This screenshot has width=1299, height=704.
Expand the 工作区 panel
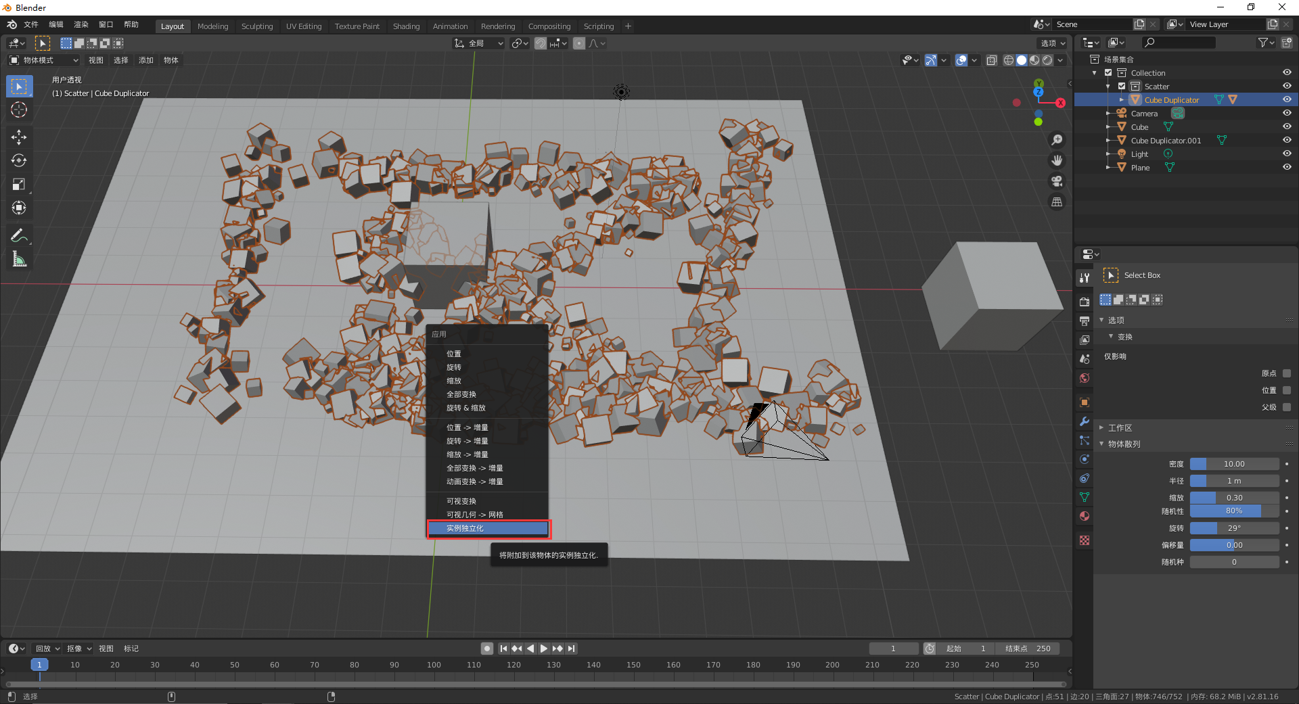1120,428
